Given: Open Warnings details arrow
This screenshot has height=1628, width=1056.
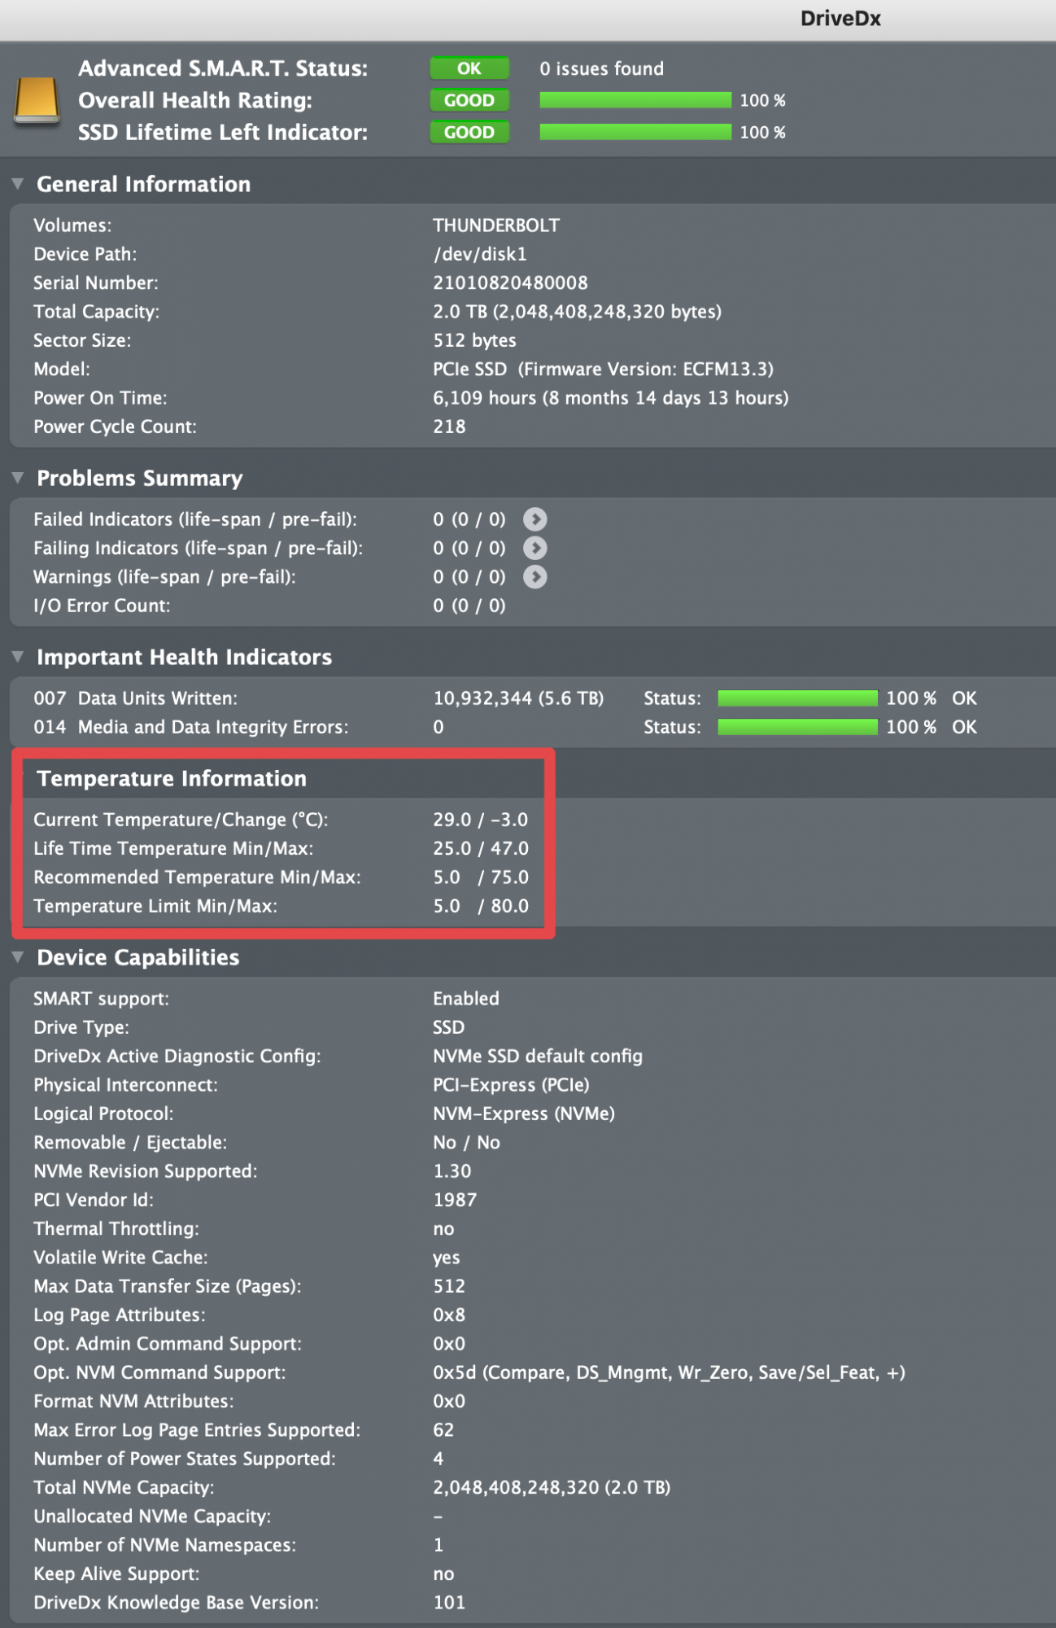Looking at the screenshot, I should [x=535, y=577].
